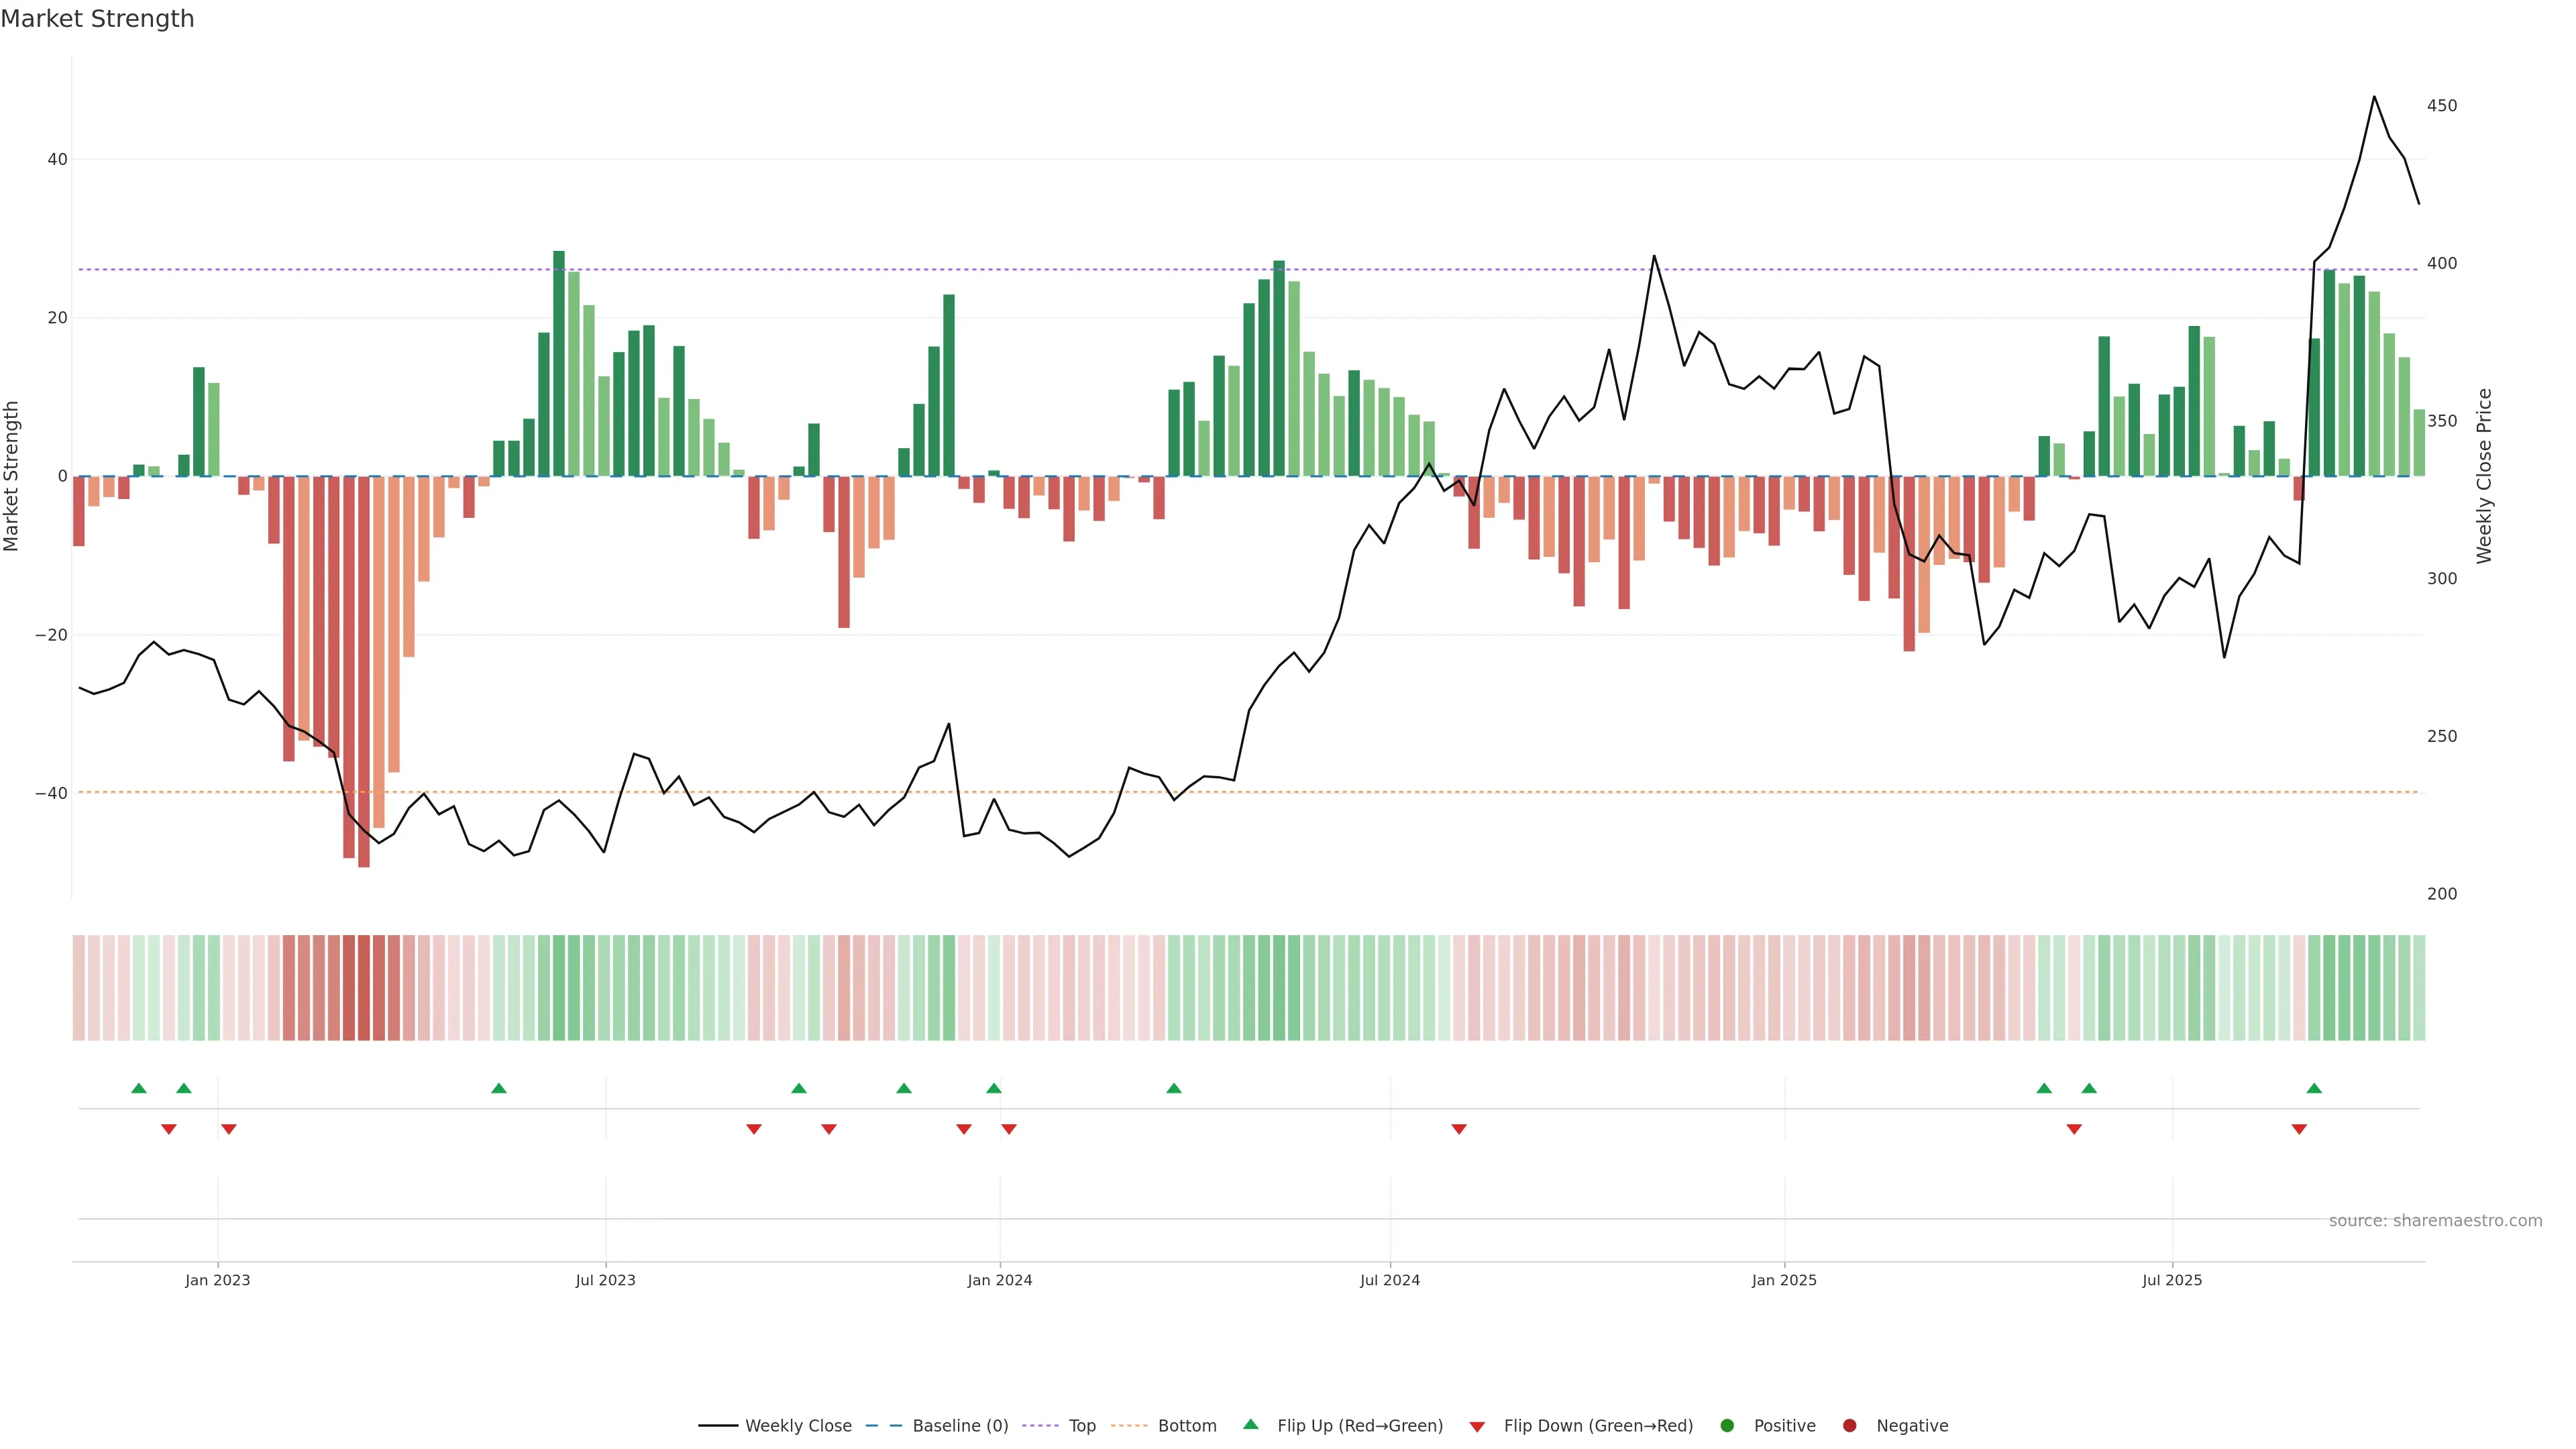Click the Bottom legend line swatch
This screenshot has height=1449, width=2576.
[x=1129, y=1426]
